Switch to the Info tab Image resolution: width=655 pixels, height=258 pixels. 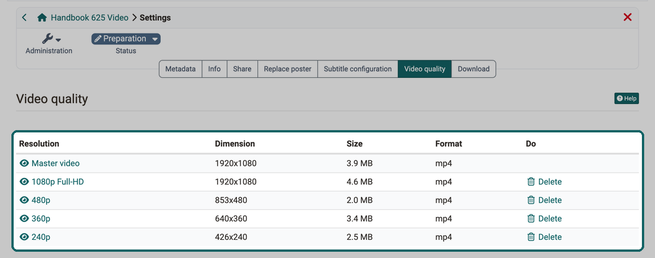click(x=214, y=69)
